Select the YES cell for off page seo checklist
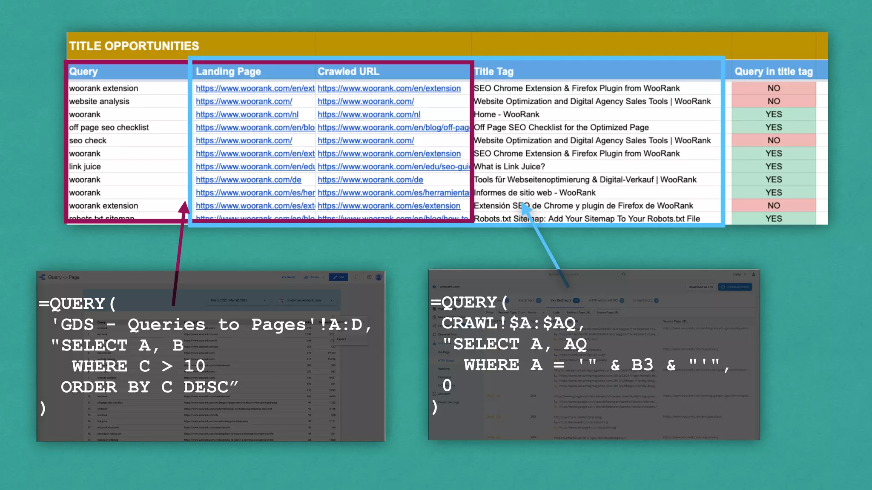This screenshot has height=490, width=872. tap(774, 128)
